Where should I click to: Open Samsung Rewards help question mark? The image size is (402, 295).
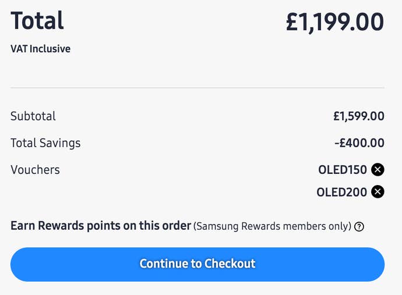(359, 227)
